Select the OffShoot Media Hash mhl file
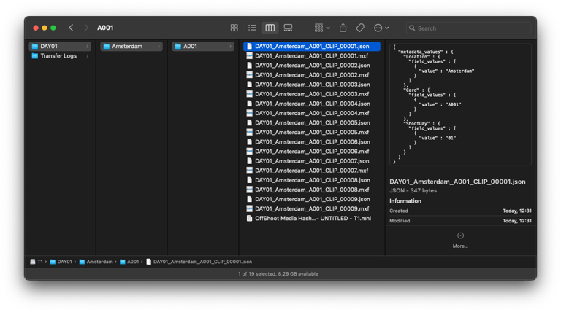The image size is (561, 312). pyautogui.click(x=312, y=218)
